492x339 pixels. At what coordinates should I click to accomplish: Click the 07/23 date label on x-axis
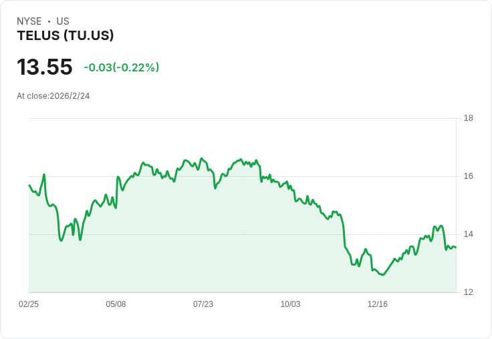point(203,304)
